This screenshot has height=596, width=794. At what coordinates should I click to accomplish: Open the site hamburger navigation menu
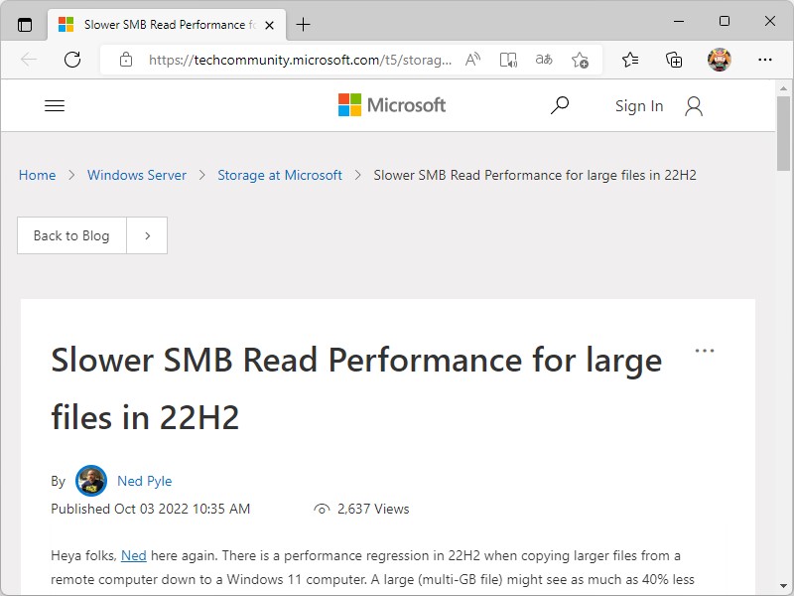[55, 105]
